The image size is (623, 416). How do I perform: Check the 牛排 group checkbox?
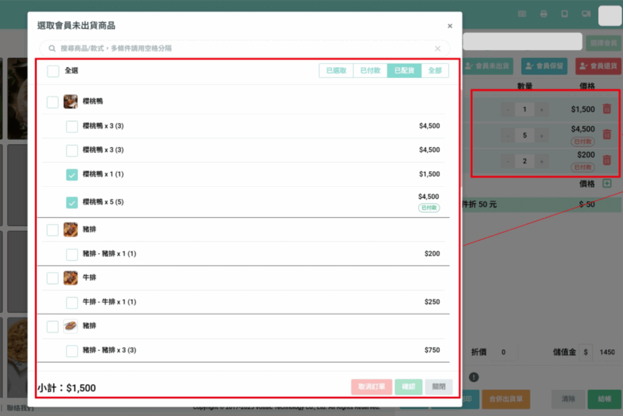pyautogui.click(x=52, y=278)
